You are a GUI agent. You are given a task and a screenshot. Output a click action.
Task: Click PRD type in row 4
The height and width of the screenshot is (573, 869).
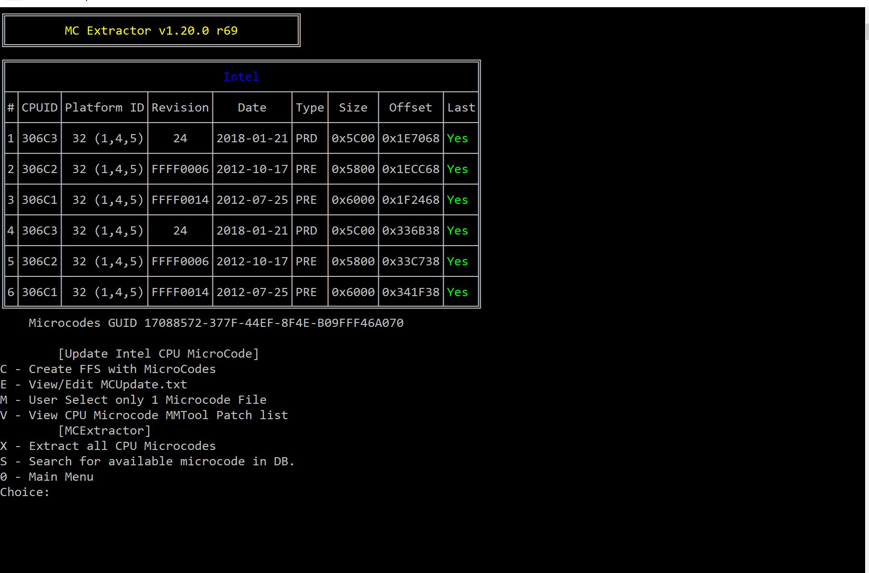tap(306, 231)
